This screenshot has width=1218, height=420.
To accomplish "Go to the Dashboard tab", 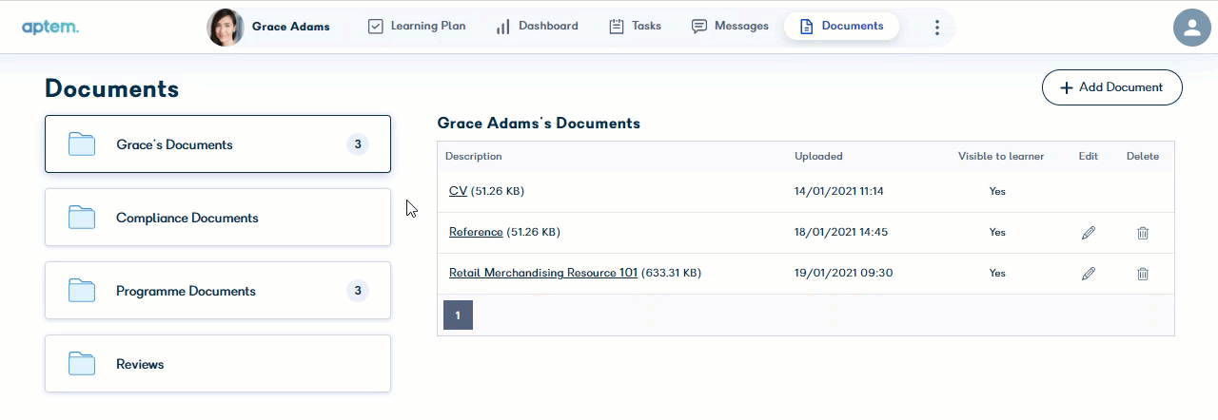I will point(537,27).
